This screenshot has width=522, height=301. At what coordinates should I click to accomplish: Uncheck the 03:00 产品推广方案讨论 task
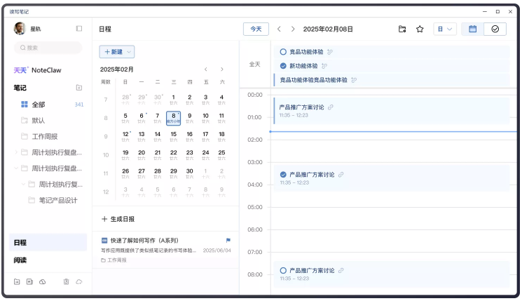(x=283, y=174)
